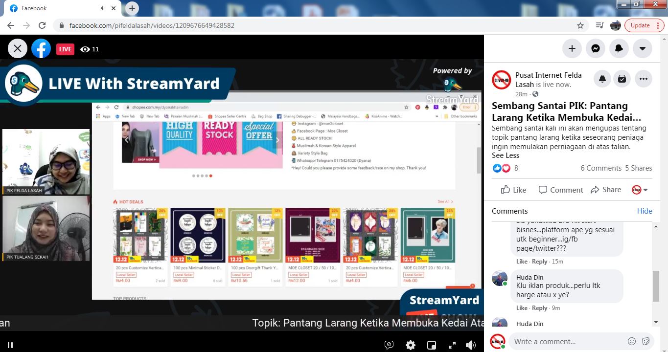Mute the video volume speaker
Viewport: 668px width, 352px height.
click(471, 345)
